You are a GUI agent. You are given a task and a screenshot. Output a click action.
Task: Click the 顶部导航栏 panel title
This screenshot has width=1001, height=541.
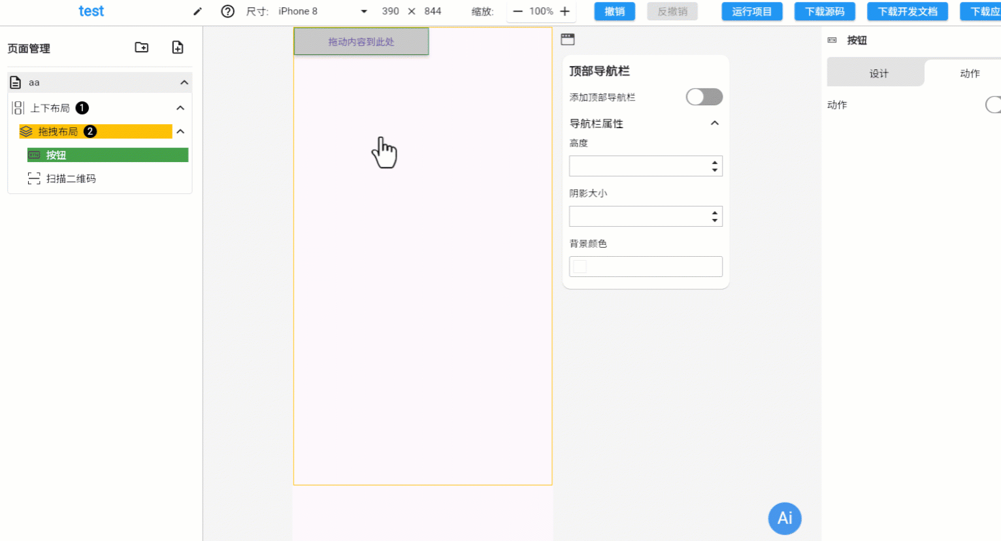[x=599, y=71]
